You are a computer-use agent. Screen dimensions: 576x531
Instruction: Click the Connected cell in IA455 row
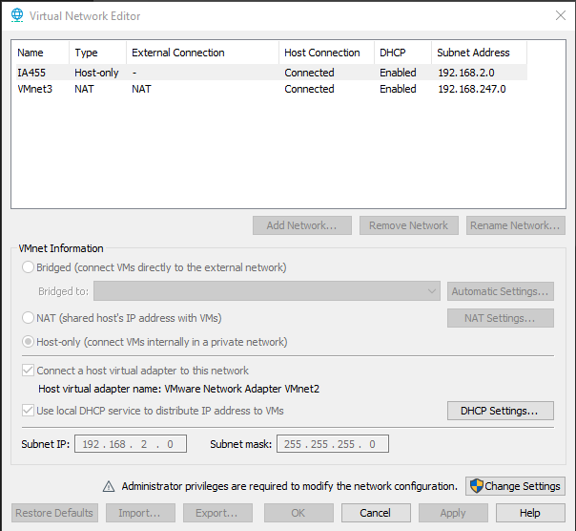pos(309,73)
